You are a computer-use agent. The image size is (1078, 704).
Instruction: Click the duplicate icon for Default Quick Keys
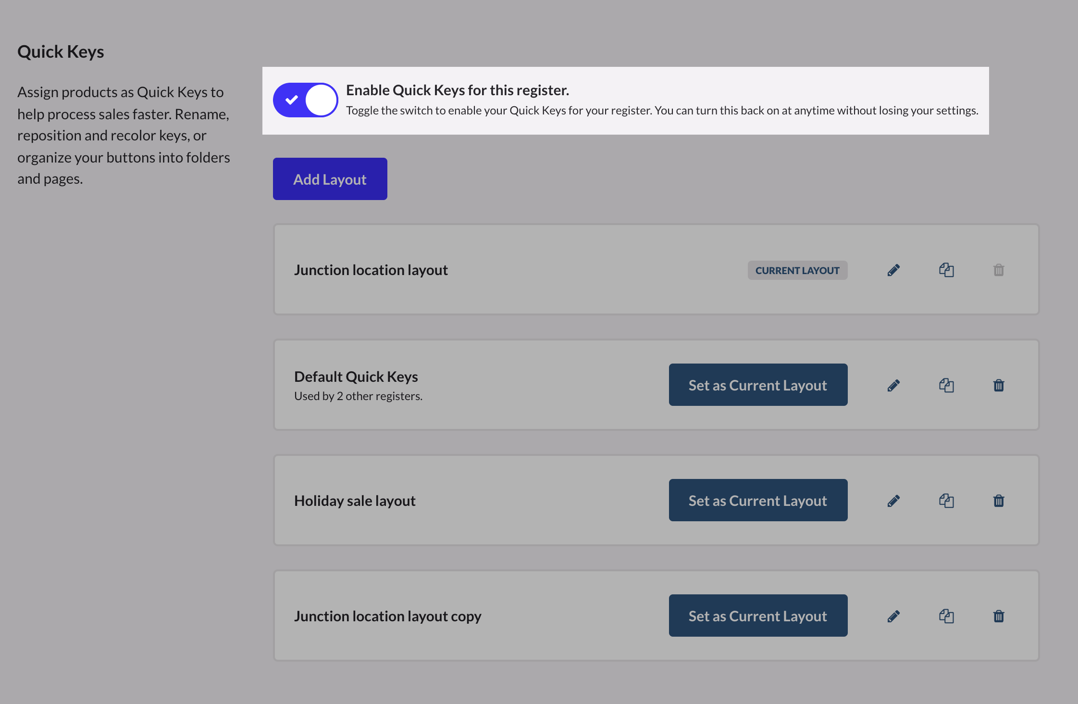point(947,385)
